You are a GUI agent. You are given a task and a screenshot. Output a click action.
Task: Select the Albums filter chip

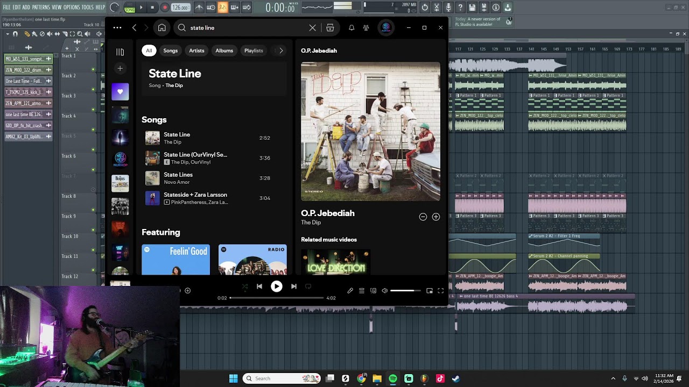(224, 51)
